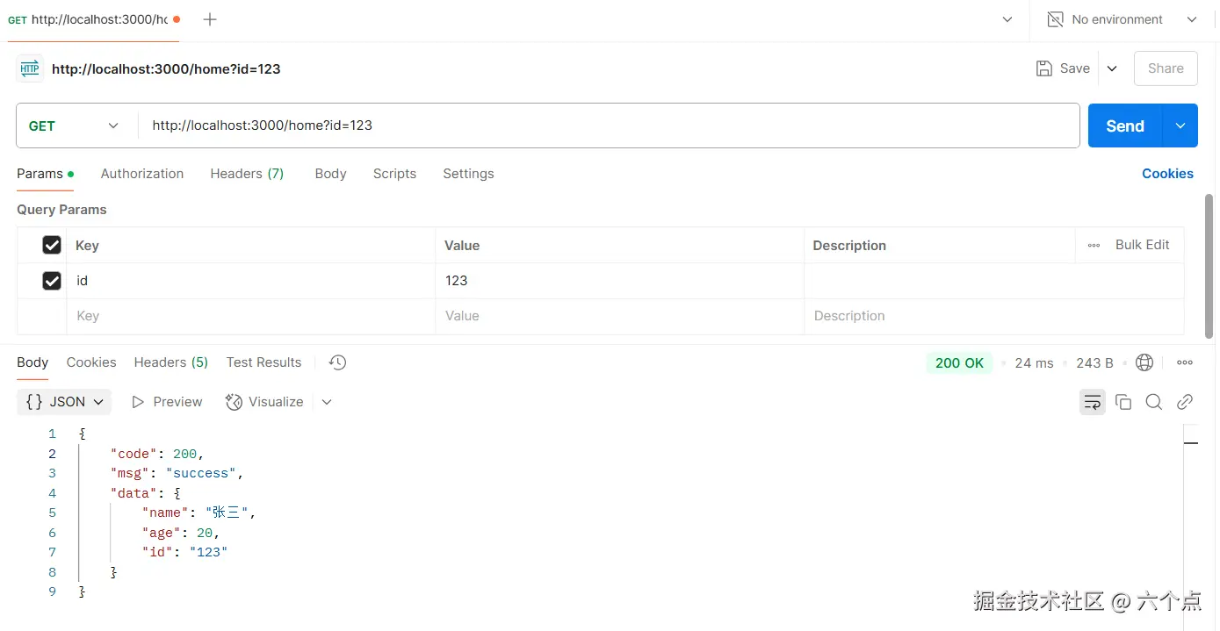Switch to the Authorization tab
This screenshot has height=631, width=1220.
pyautogui.click(x=142, y=174)
